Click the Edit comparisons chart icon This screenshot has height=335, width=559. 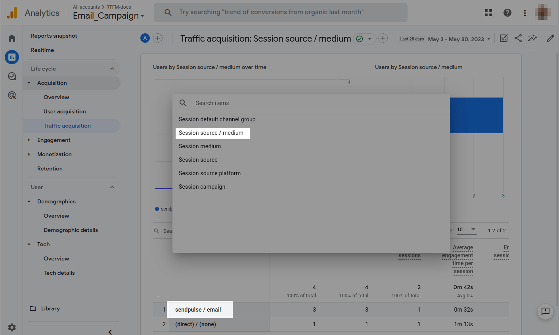(x=503, y=38)
